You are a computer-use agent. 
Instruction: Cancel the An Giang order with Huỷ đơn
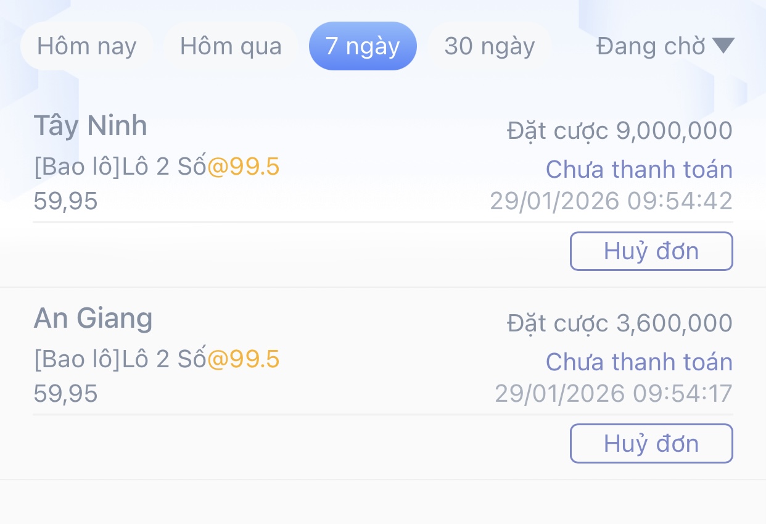[x=651, y=443]
